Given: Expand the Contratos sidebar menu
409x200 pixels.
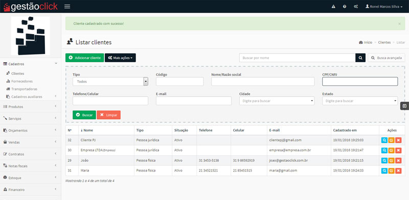Looking at the screenshot, I should [x=31, y=154].
